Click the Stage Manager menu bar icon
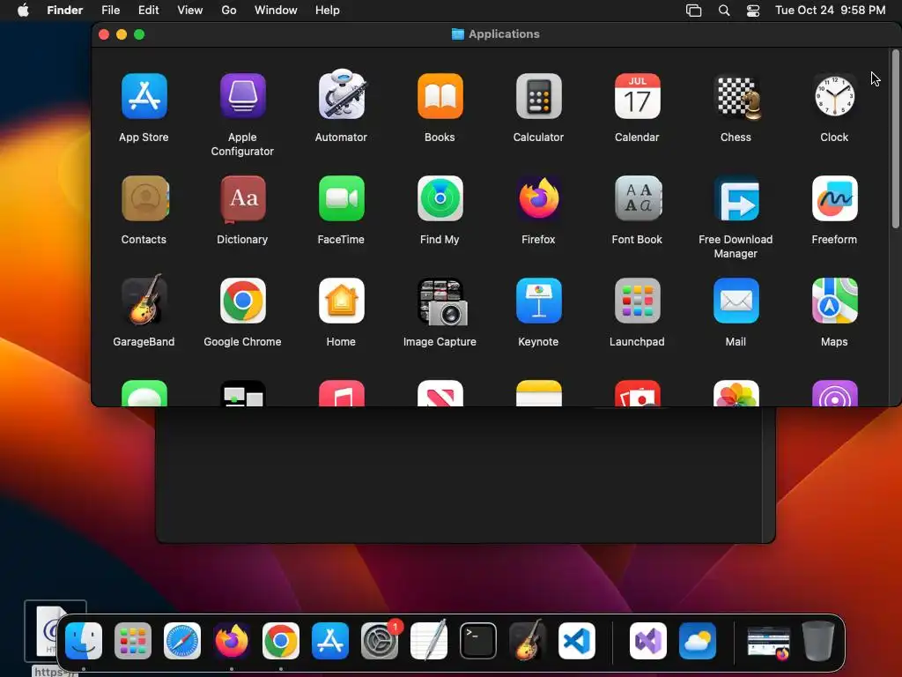Screen dimensions: 902x677 point(694,11)
